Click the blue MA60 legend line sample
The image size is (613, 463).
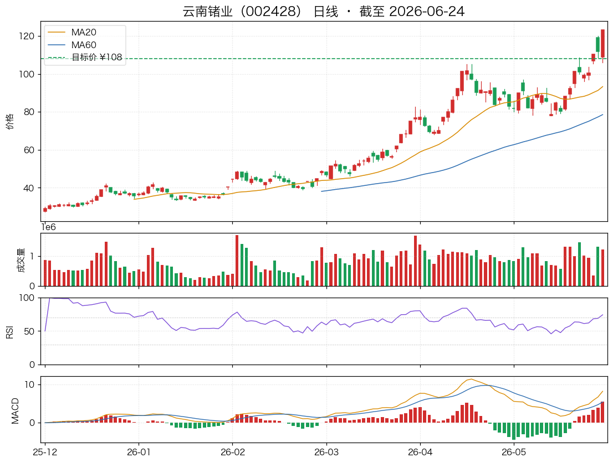57,45
